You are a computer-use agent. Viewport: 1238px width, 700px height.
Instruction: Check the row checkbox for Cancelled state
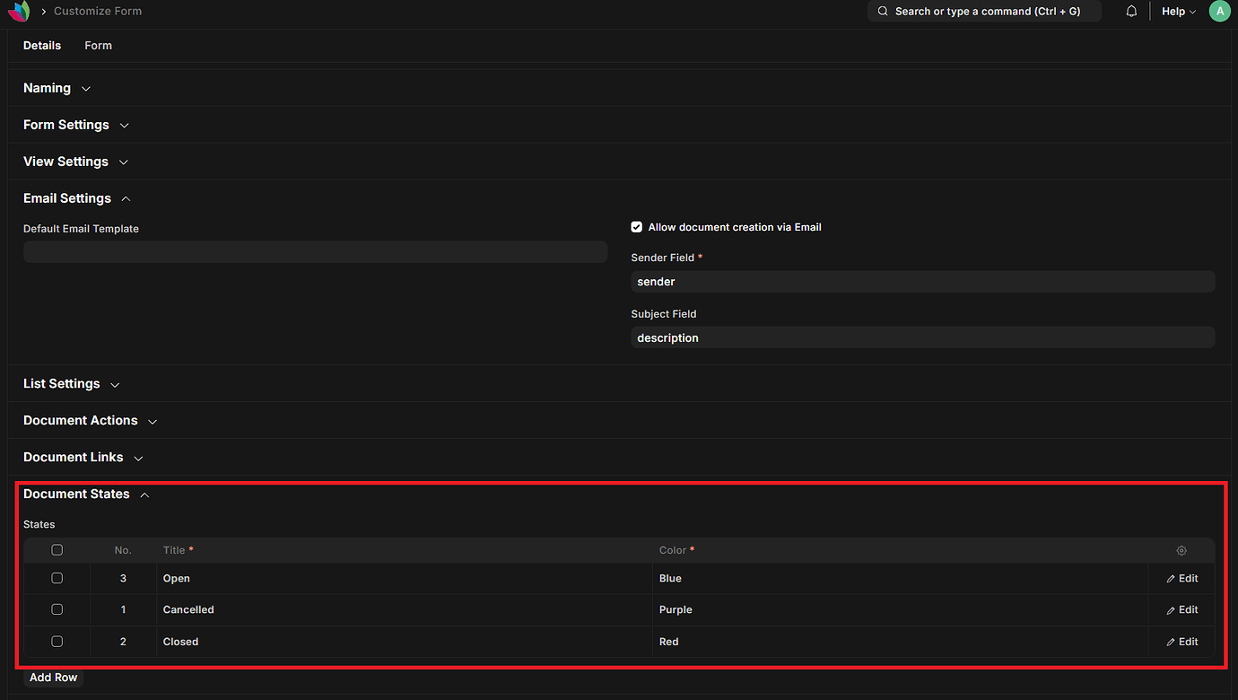57,609
